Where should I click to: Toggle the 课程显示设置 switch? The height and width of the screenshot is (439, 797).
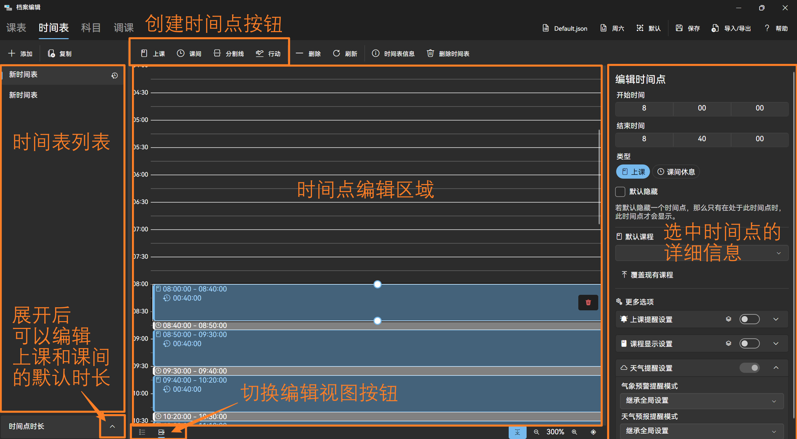(x=749, y=343)
